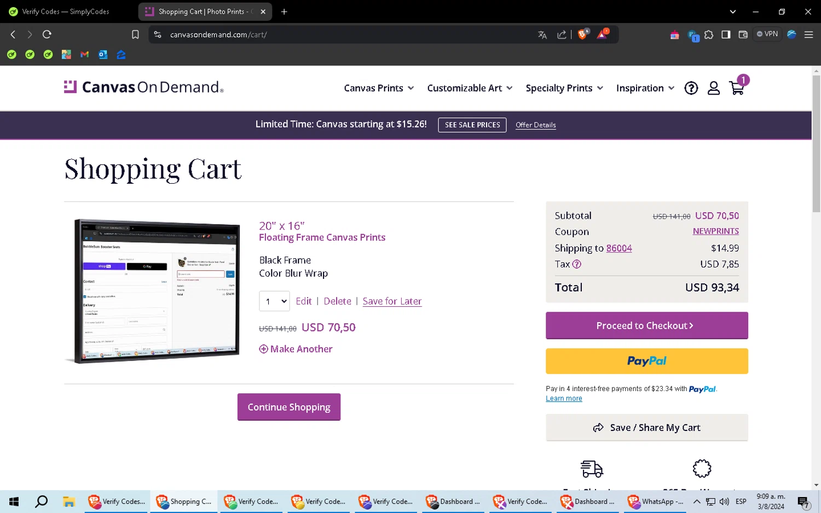Screen dimensions: 821x513
Task: Click the address bar URL field
Action: [350, 34]
